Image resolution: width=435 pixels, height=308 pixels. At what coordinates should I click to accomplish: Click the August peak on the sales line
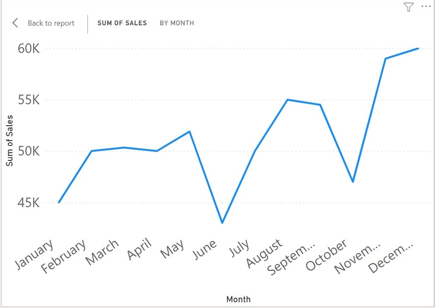(288, 98)
